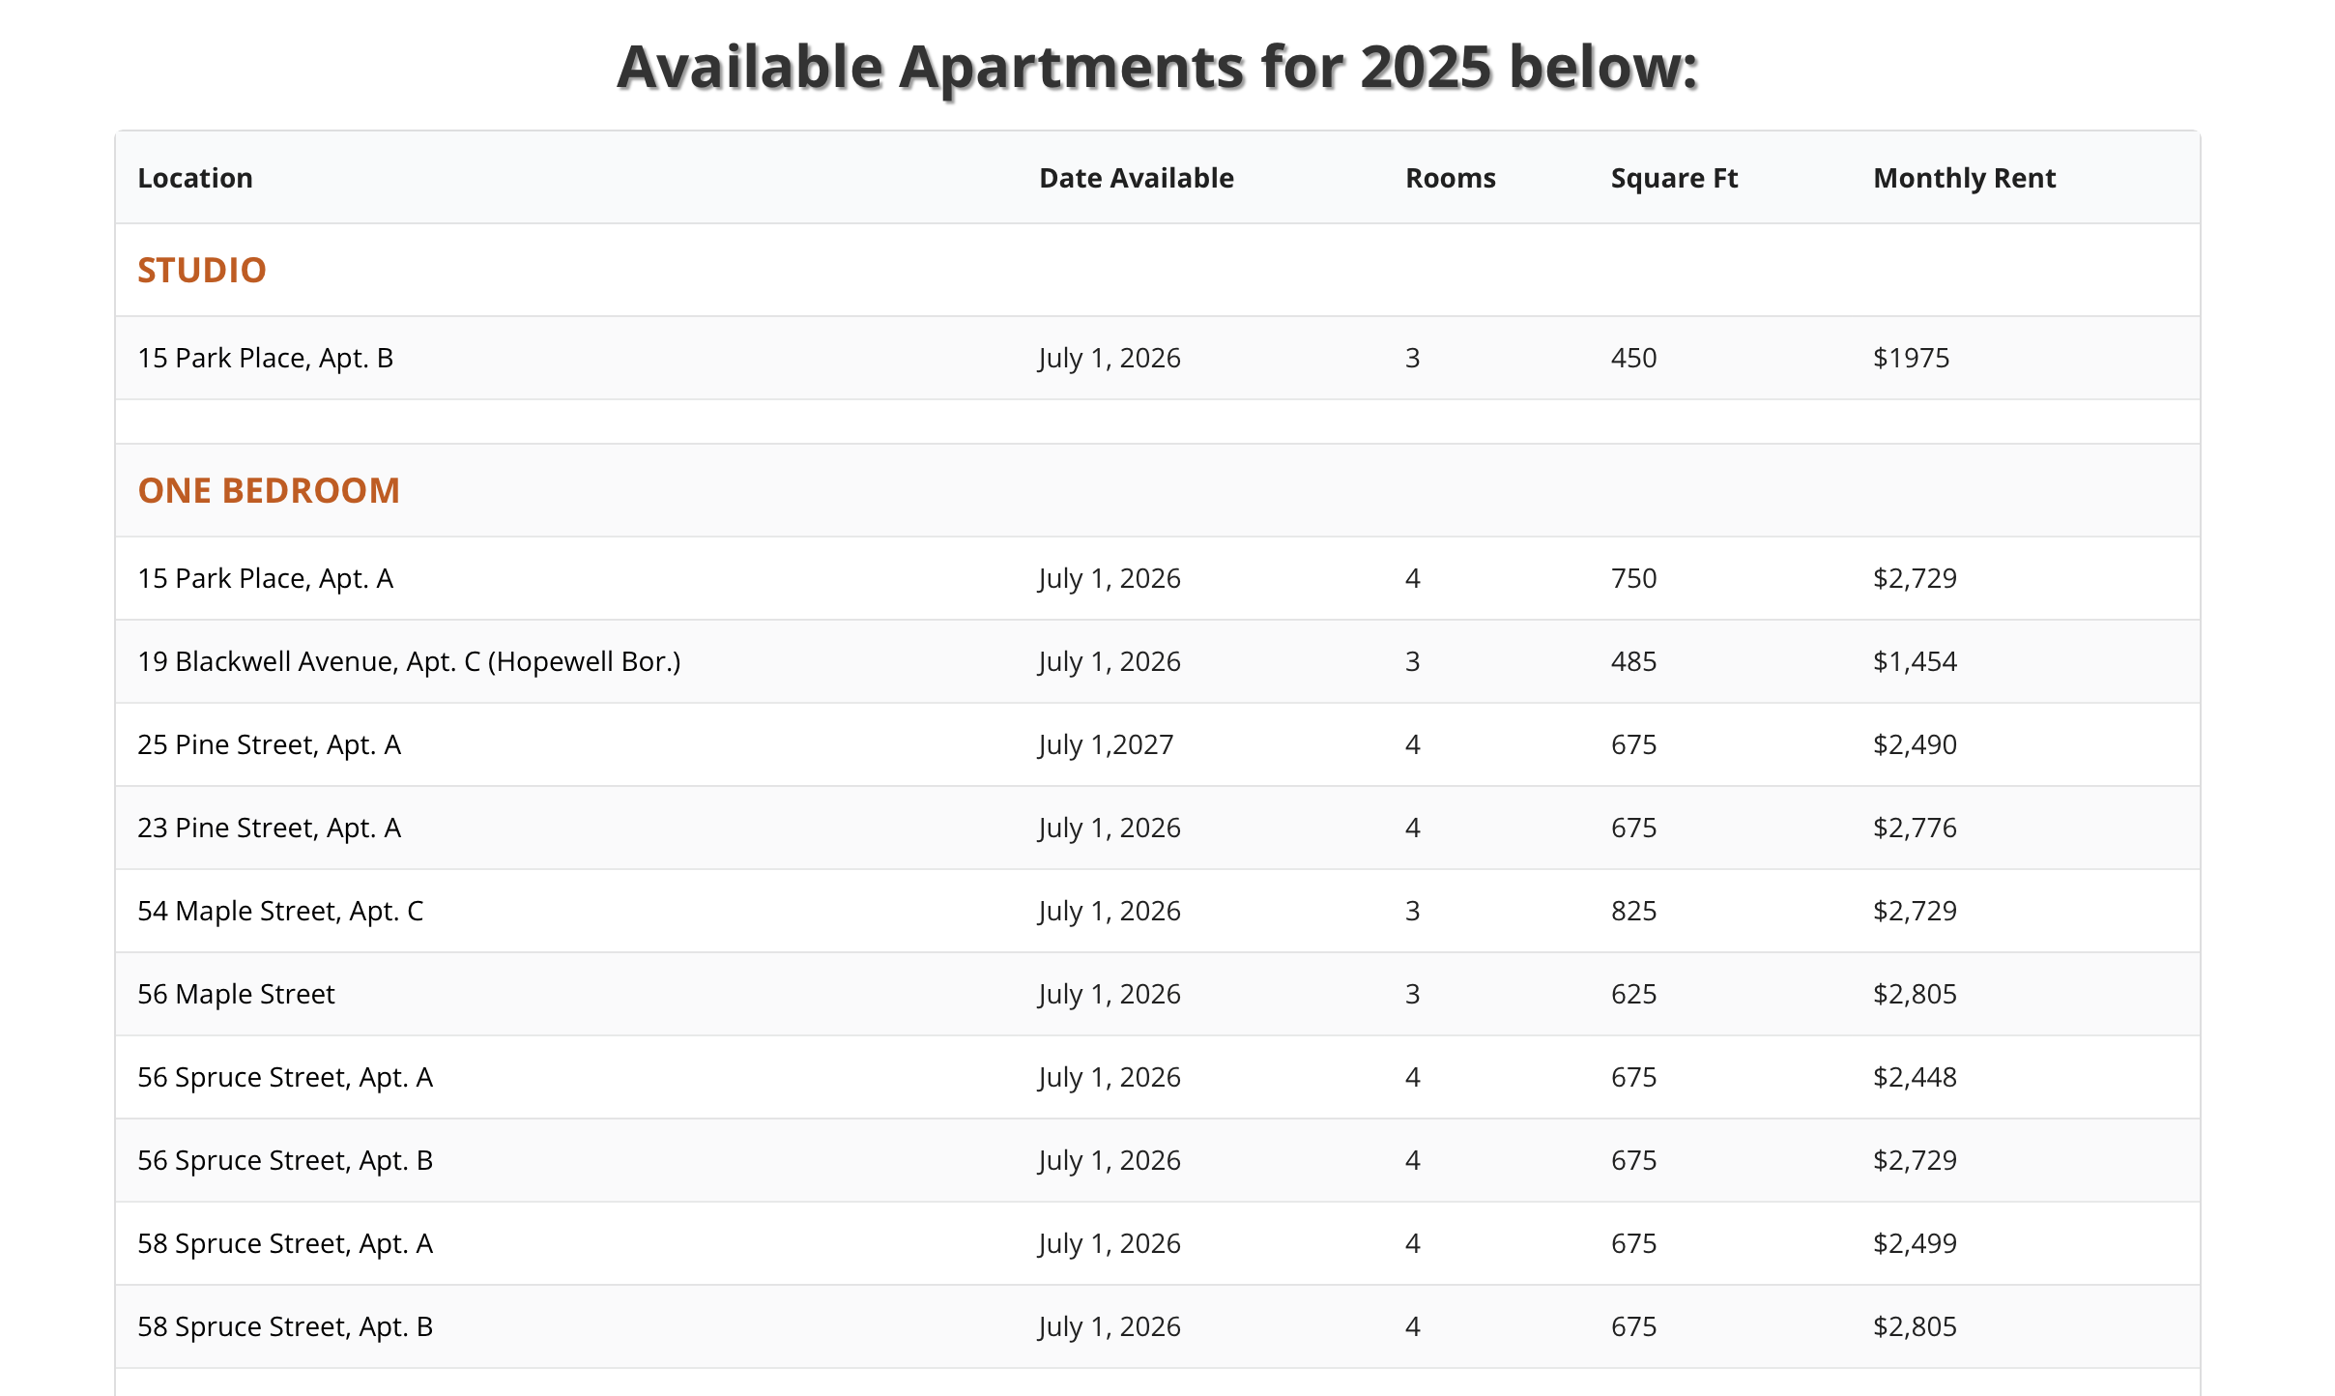Click the Monthly Rent column header
The height and width of the screenshot is (1396, 2335).
coord(1964,178)
